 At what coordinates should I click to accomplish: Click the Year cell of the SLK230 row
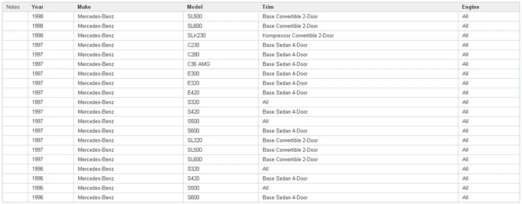(51, 35)
